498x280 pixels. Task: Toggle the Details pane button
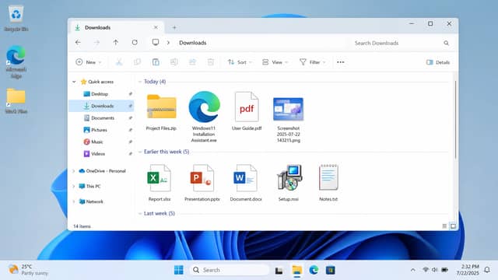438,62
